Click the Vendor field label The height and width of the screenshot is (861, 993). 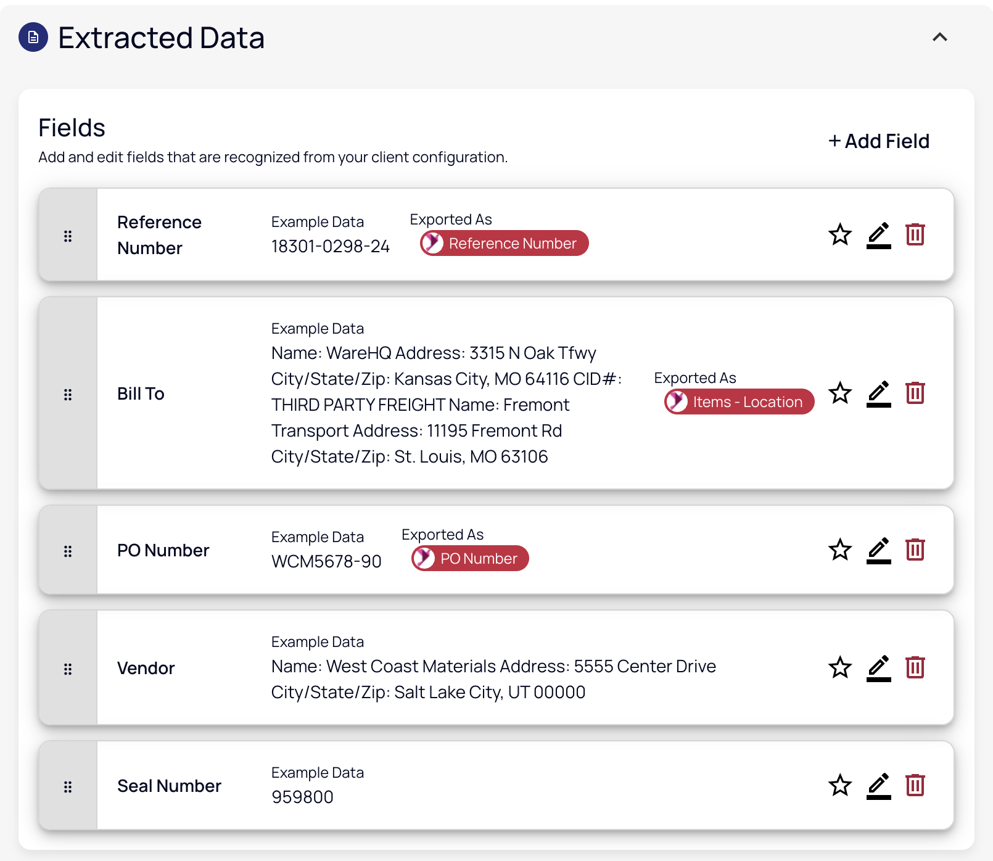pos(146,668)
